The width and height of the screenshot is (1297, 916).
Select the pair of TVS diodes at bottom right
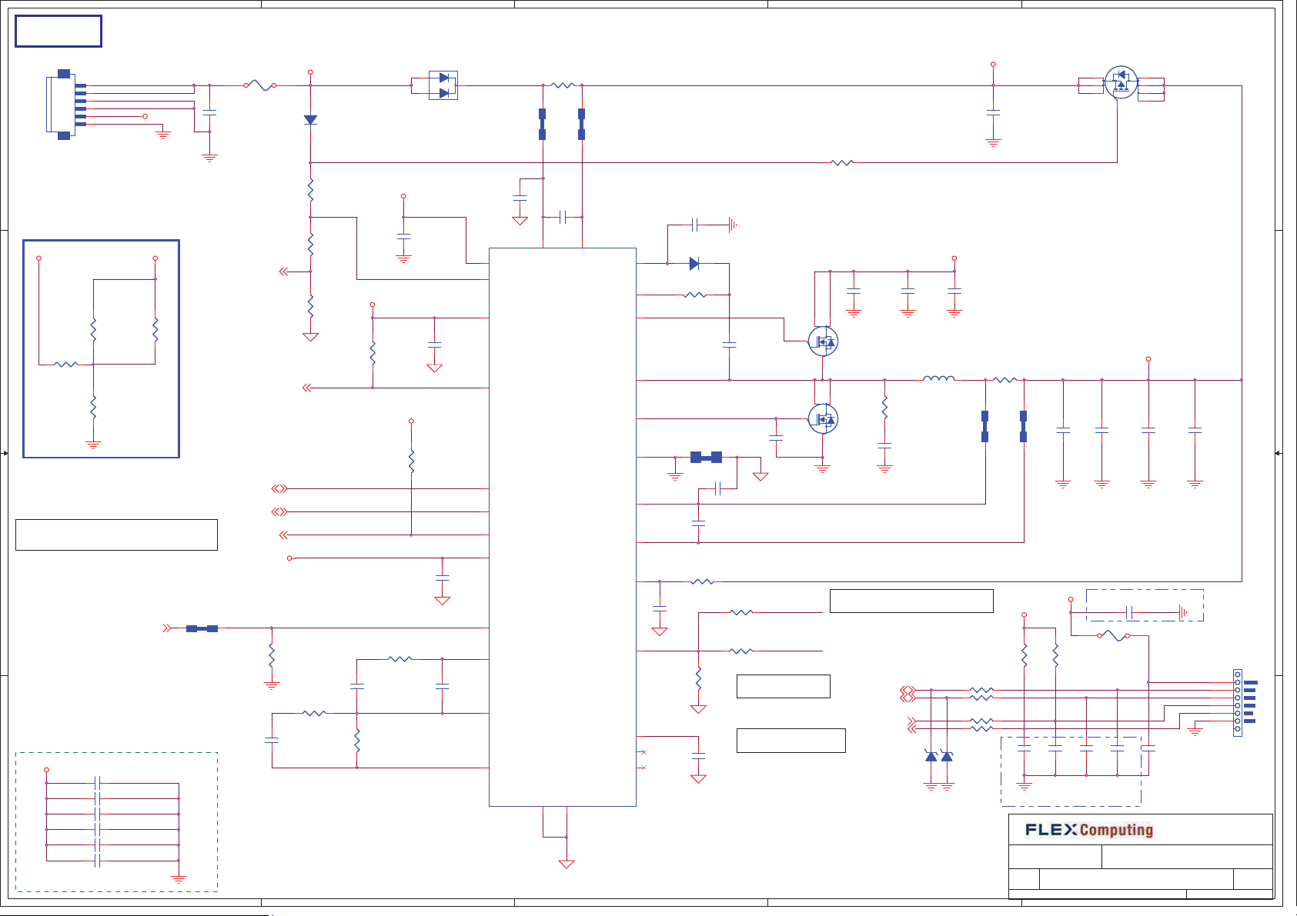[939, 756]
